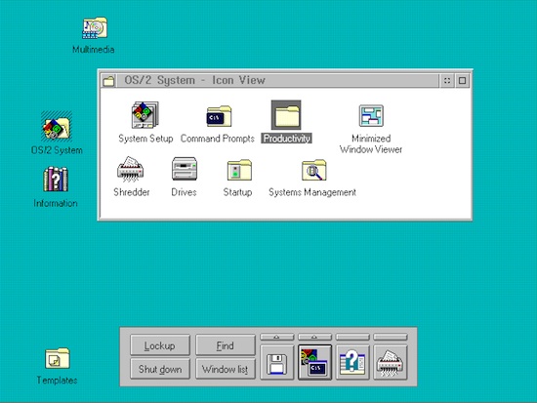Select the Drives icon
This screenshot has height=403, width=537.
[x=185, y=169]
